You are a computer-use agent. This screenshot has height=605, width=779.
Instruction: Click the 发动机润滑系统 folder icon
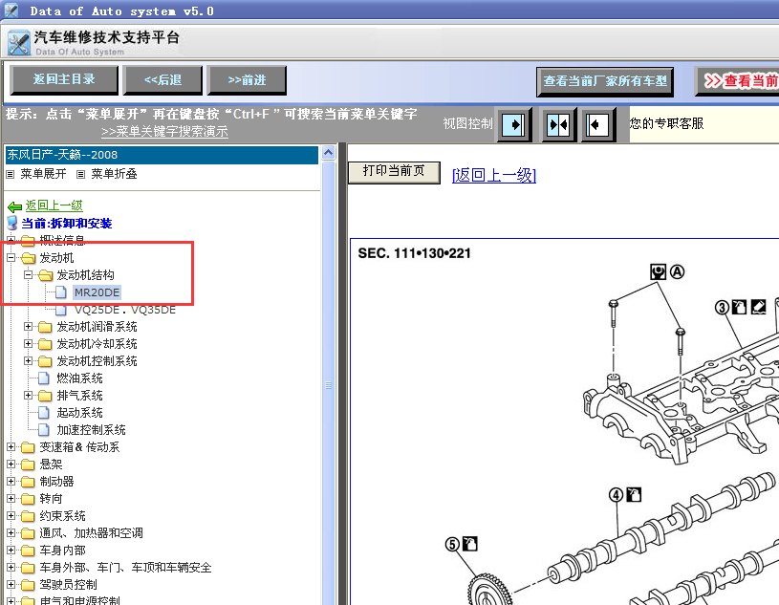point(45,327)
